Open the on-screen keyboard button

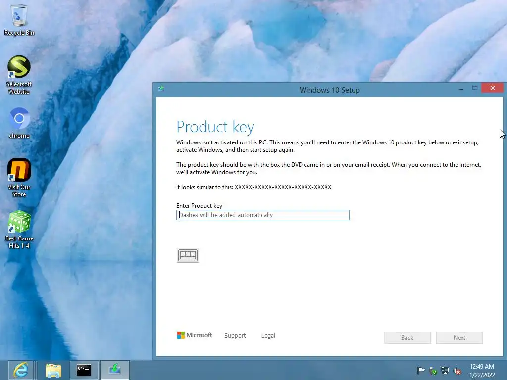pyautogui.click(x=188, y=255)
